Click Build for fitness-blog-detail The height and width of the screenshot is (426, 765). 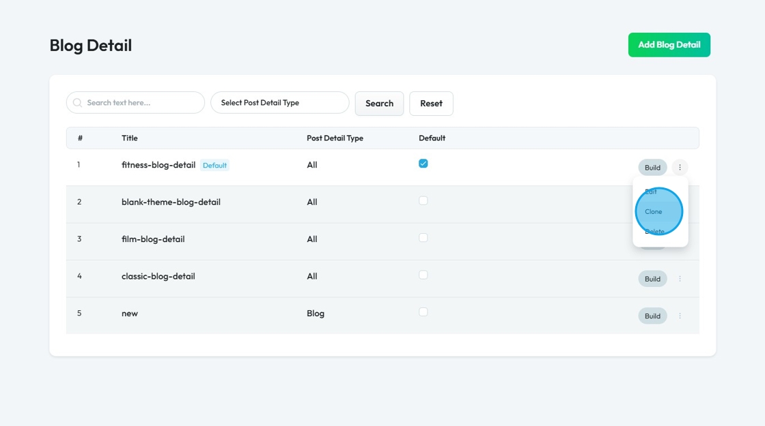652,168
